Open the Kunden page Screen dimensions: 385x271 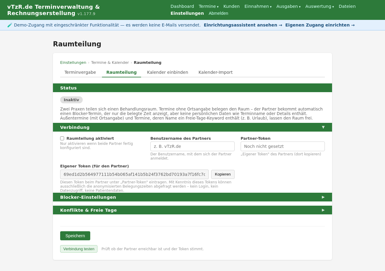pyautogui.click(x=232, y=6)
